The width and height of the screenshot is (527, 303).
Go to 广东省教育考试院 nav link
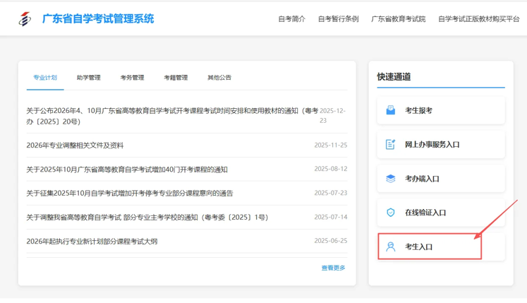398,19
